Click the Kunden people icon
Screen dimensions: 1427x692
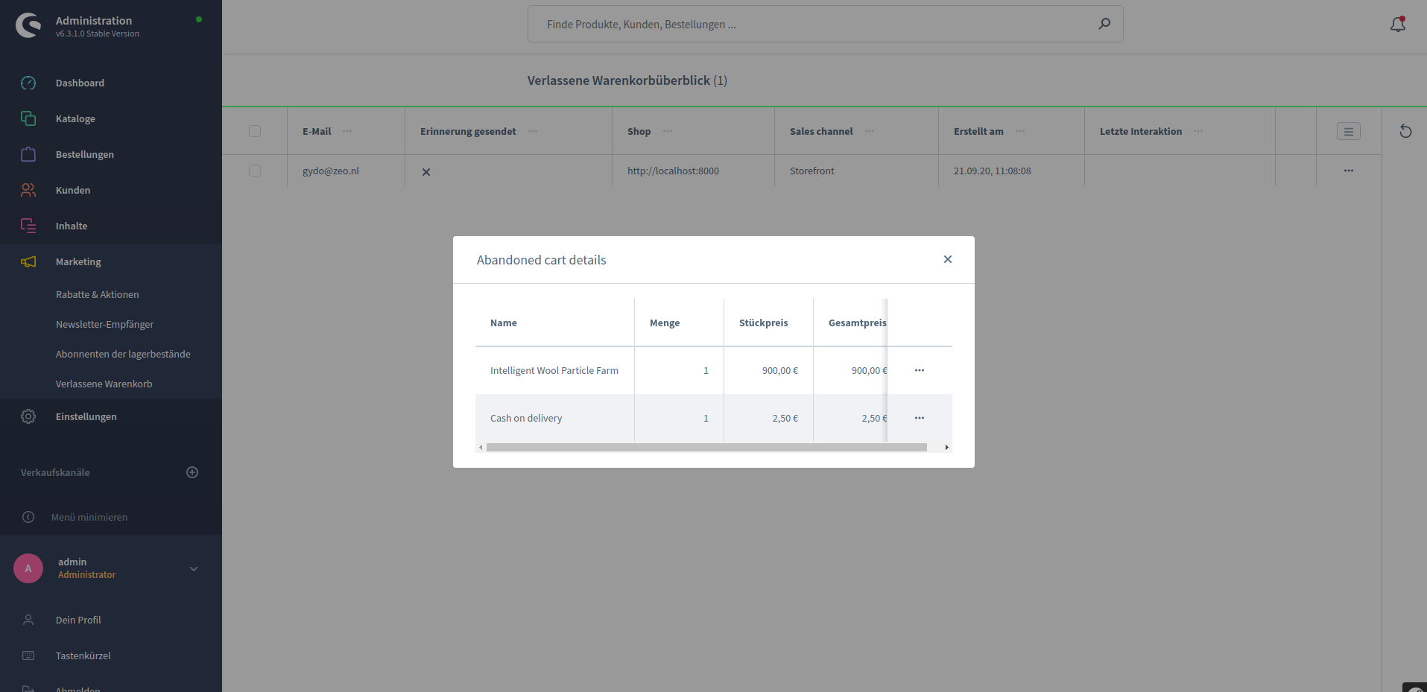tap(28, 190)
